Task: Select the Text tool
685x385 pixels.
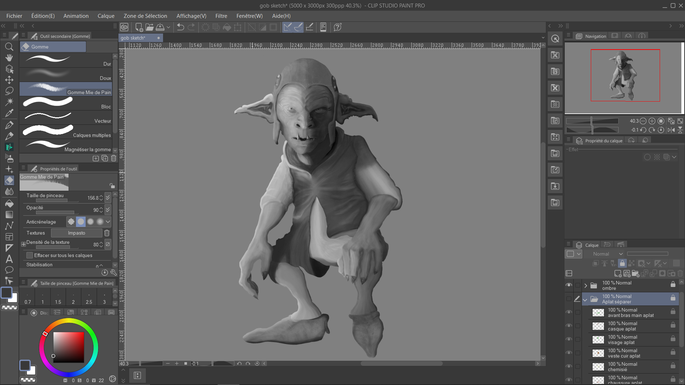Action: [9, 259]
